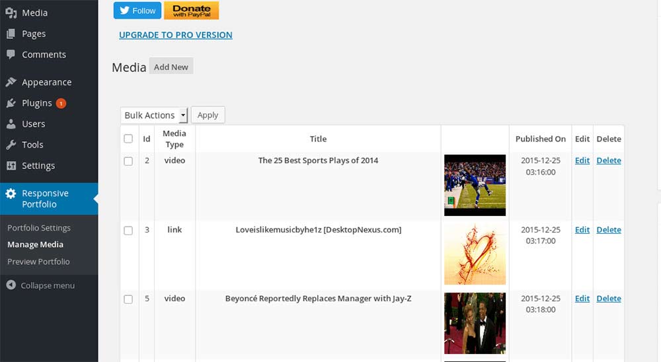
Task: Follow via the Twitter Follow button
Action: coord(137,11)
